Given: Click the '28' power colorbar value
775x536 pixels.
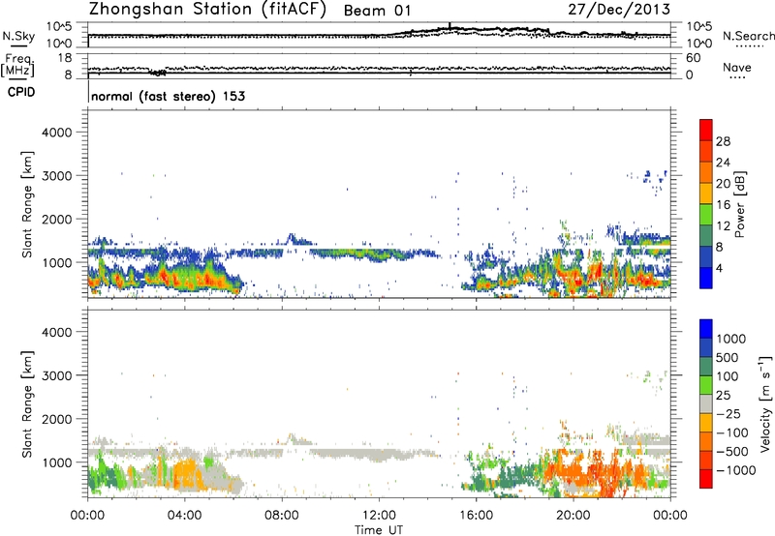Looking at the screenshot, I should point(723,141).
